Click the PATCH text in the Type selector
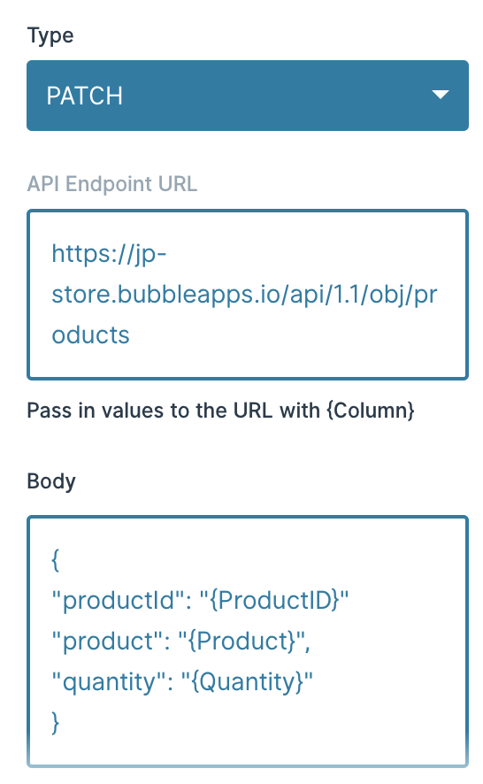This screenshot has width=483, height=784. point(85,96)
